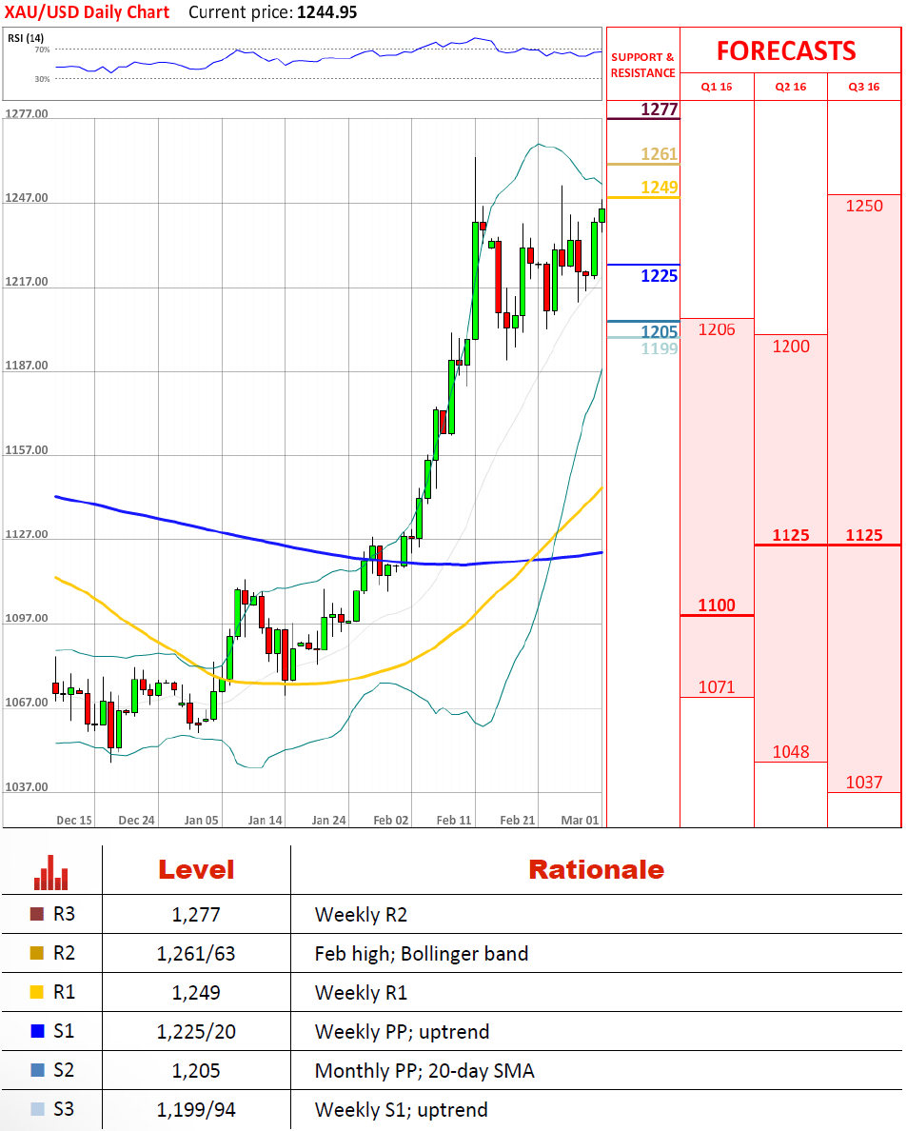Click the 1187.00 price axis label
The width and height of the screenshot is (907, 1131).
[x=27, y=366]
